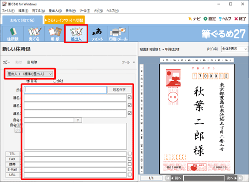
Task: Toggle the 連名2 print checkbox
Action: [129, 105]
